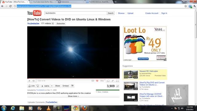Open a new browser tab
Screen dimensions: 197x111
[x=115, y=2]
